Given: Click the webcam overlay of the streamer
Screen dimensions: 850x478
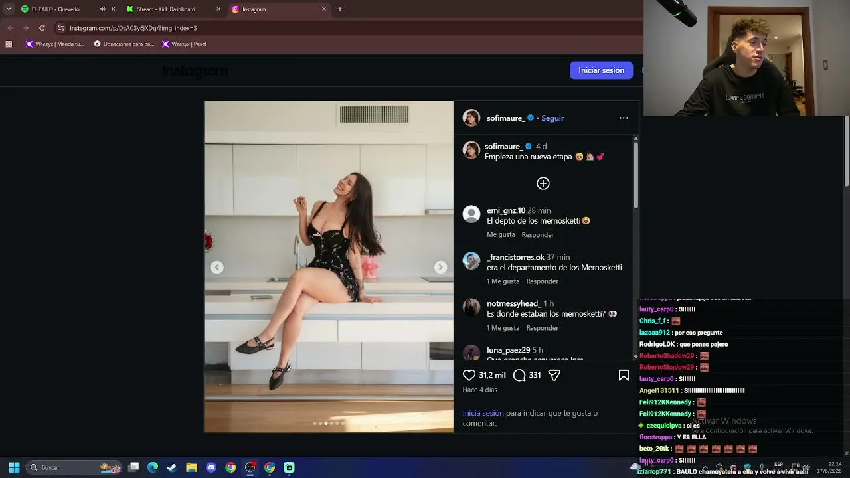Looking at the screenshot, I should (x=746, y=58).
